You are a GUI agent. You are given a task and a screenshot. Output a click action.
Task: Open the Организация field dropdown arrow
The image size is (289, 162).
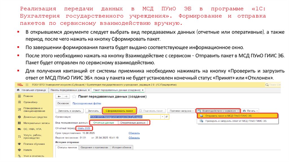coord(162,117)
